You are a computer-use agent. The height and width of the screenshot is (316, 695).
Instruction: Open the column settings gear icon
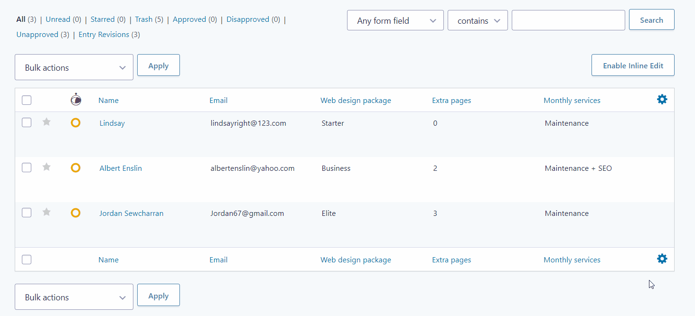662,100
